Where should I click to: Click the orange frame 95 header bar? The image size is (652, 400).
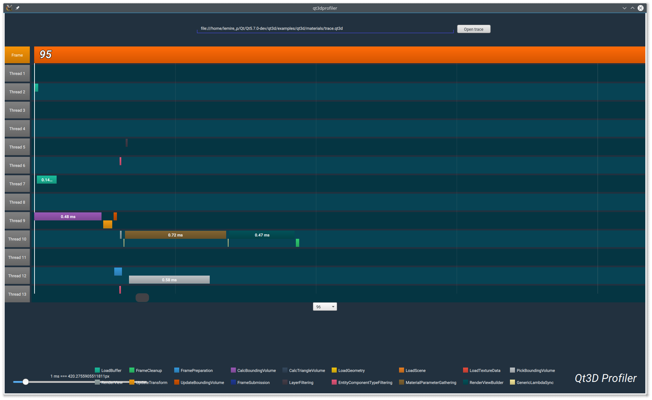(340, 55)
